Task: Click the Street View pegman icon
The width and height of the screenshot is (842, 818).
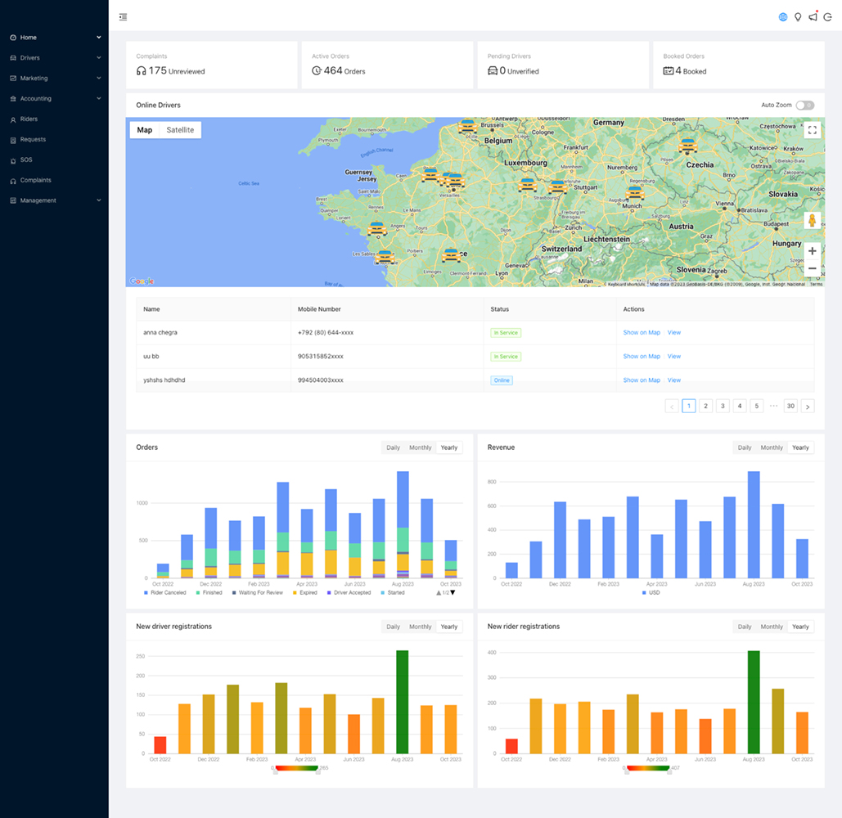Action: [812, 221]
